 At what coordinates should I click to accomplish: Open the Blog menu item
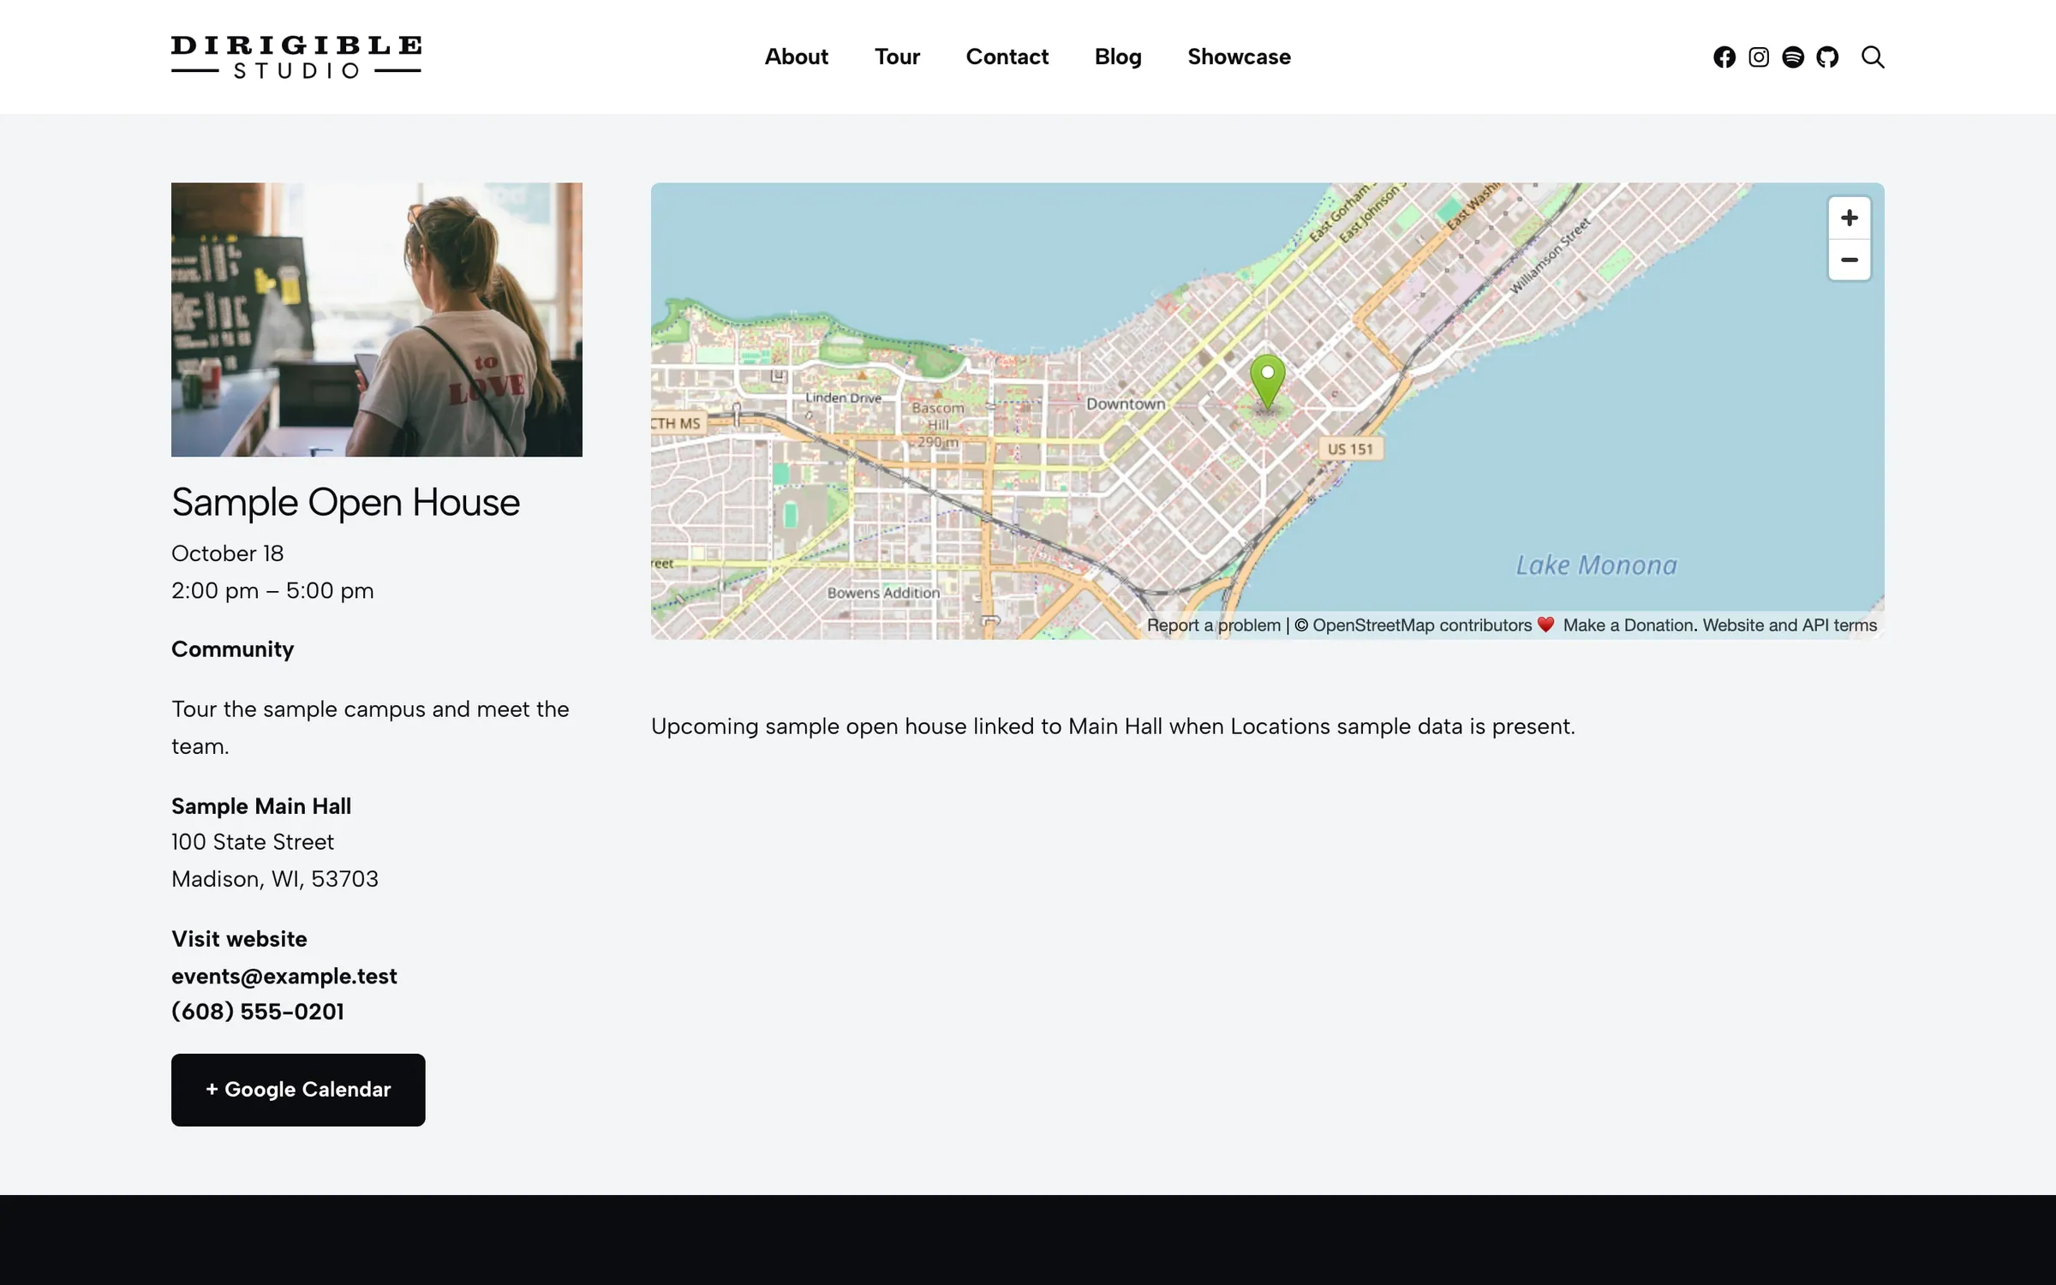coord(1118,57)
